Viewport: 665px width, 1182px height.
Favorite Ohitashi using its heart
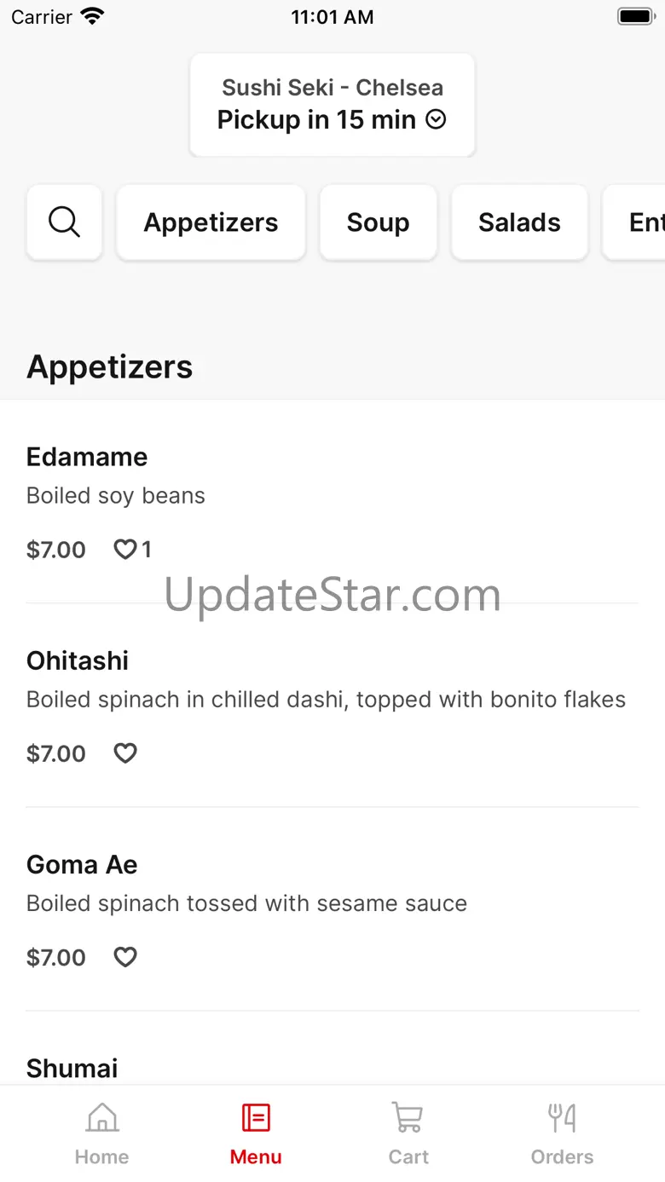tap(125, 753)
